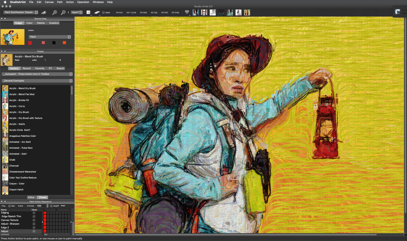Click the circular icon at the toolbar's far right

click(397, 11)
